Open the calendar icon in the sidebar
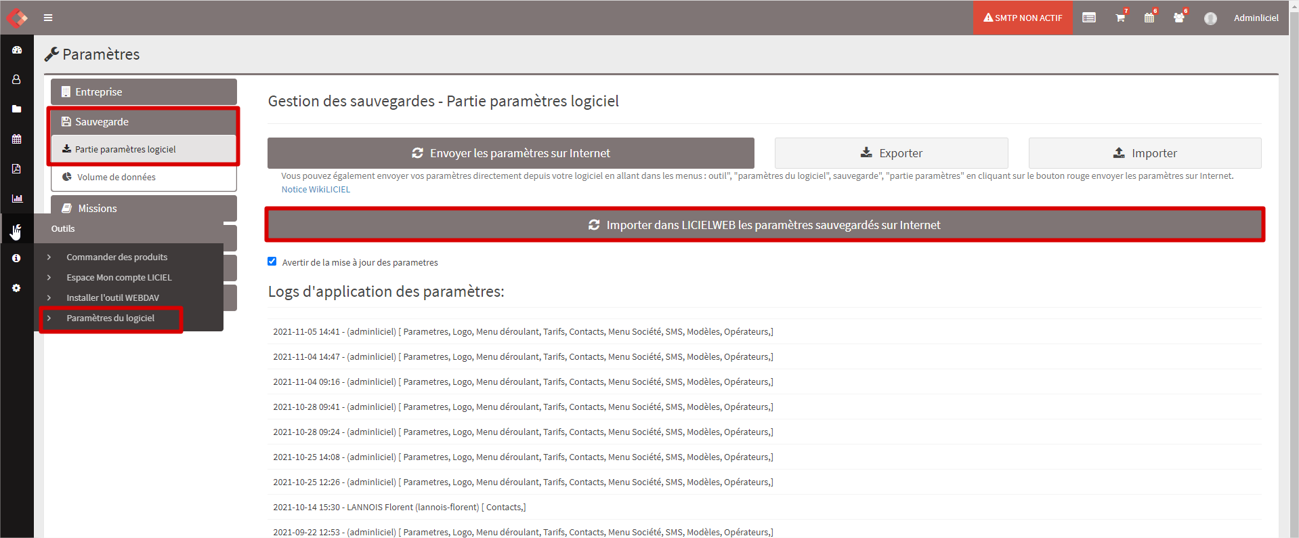 click(17, 139)
